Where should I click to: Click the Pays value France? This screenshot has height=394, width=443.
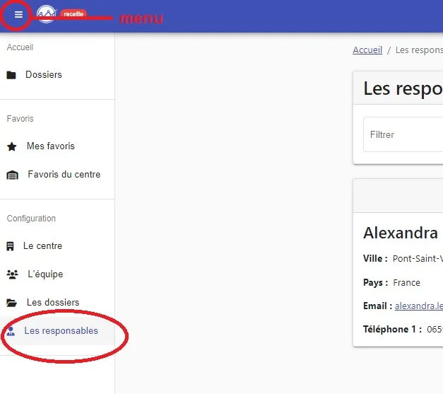pos(406,282)
